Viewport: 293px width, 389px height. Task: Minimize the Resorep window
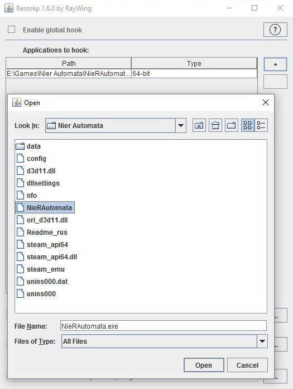[x=229, y=8]
